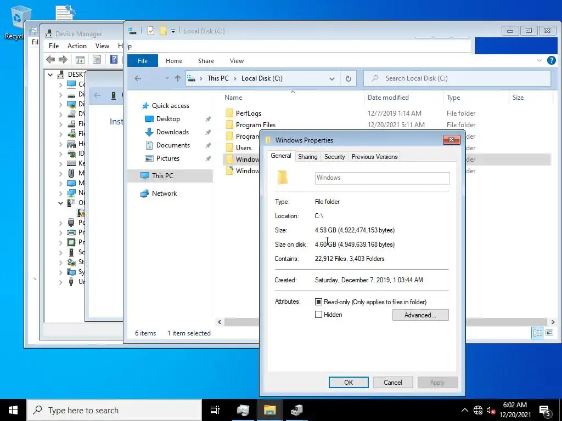The width and height of the screenshot is (562, 421).
Task: Select the Users folder in file list
Action: pyautogui.click(x=243, y=148)
